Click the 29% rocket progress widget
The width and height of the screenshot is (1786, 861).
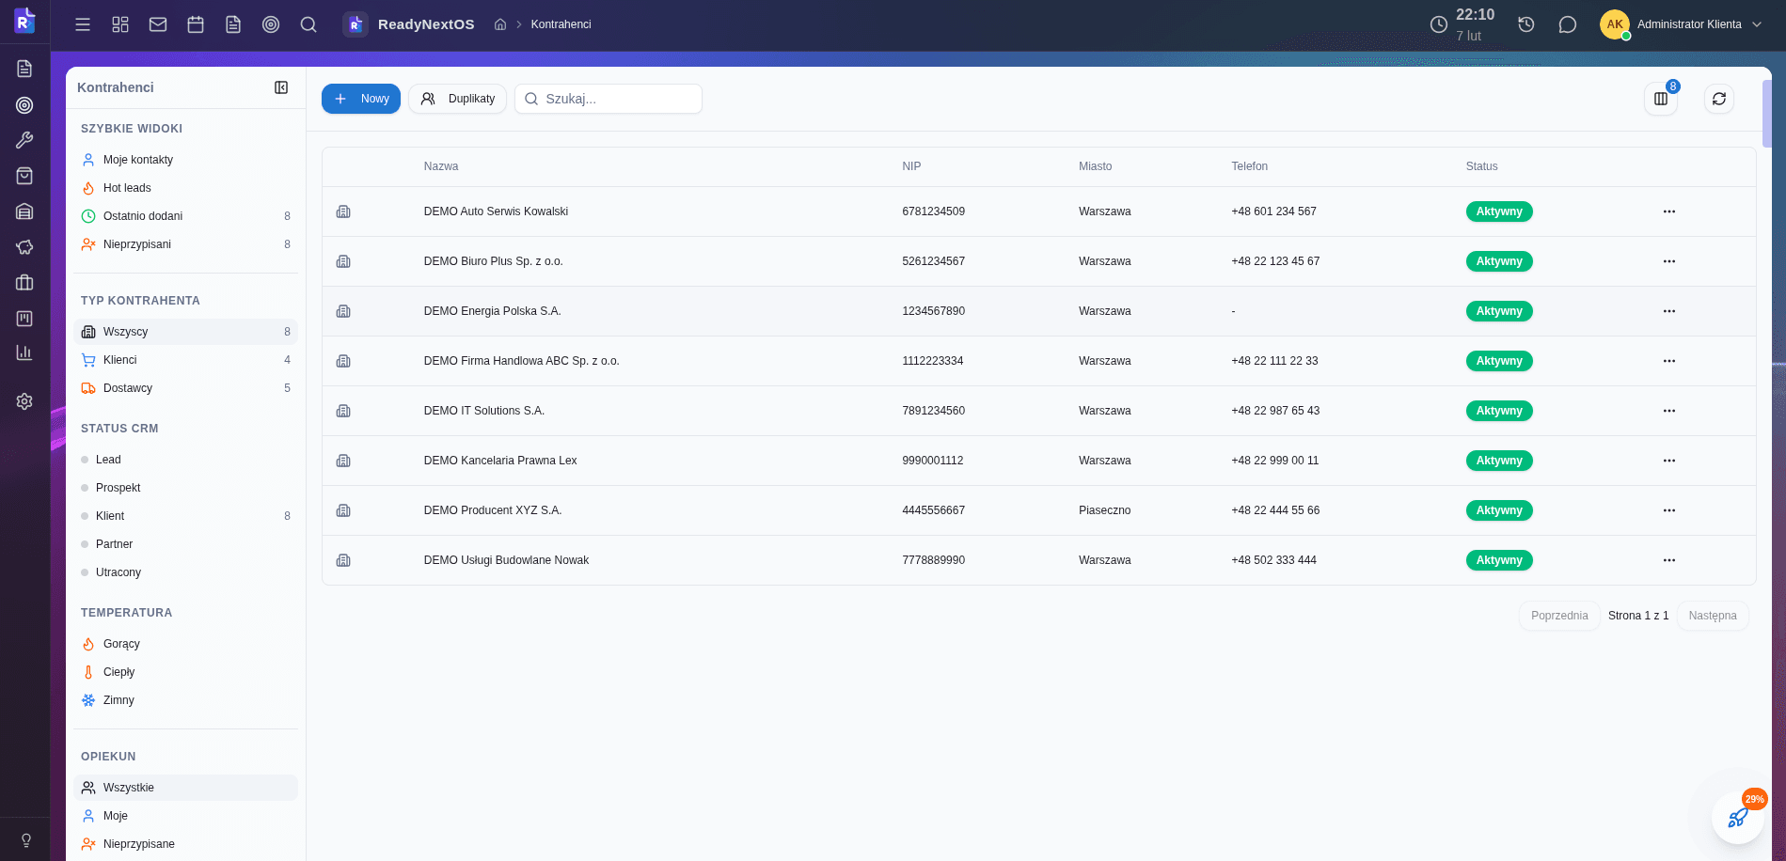(1737, 818)
